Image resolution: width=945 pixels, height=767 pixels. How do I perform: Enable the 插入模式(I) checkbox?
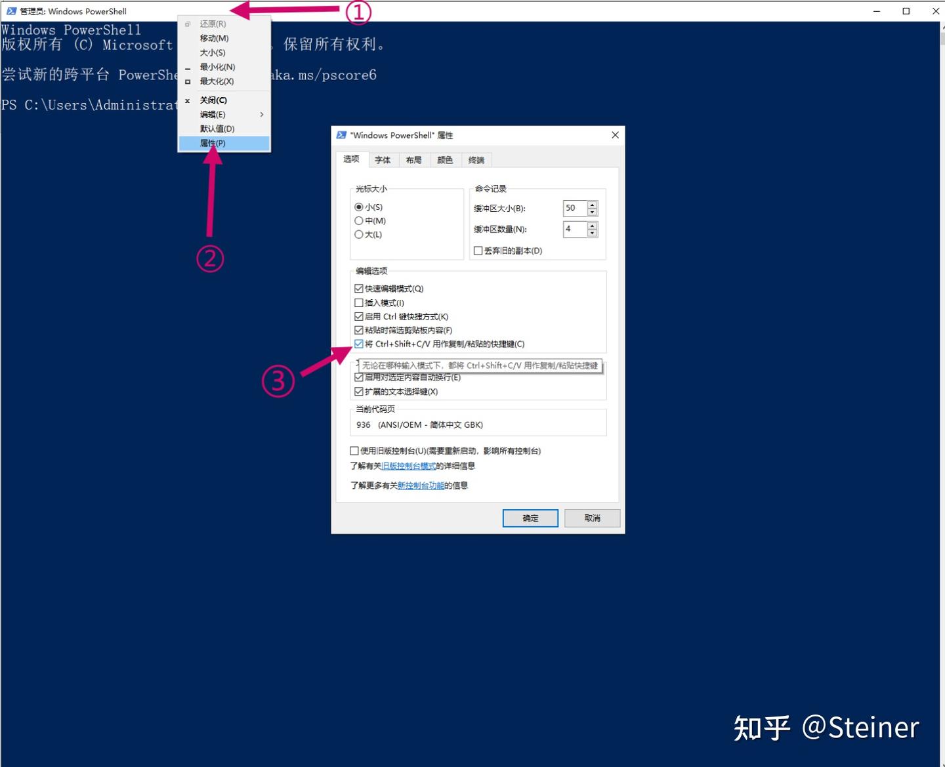click(359, 302)
